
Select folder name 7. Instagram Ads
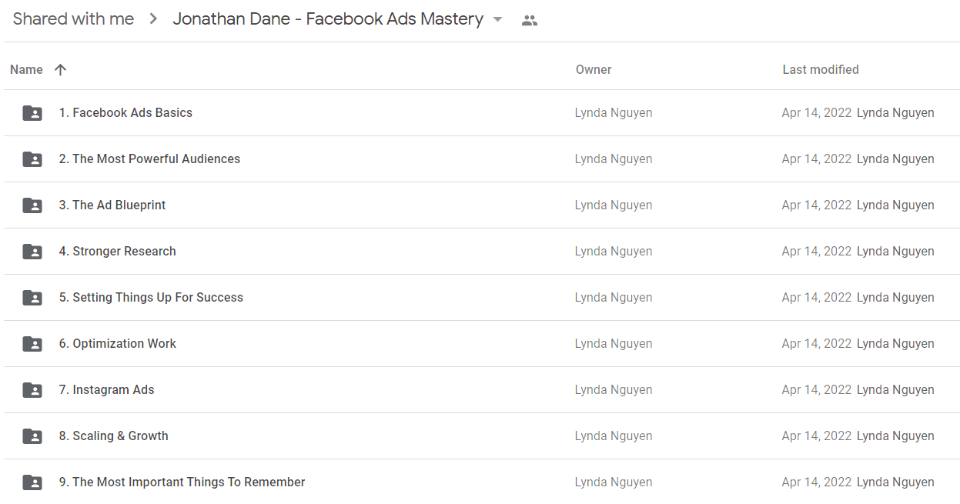coord(106,389)
